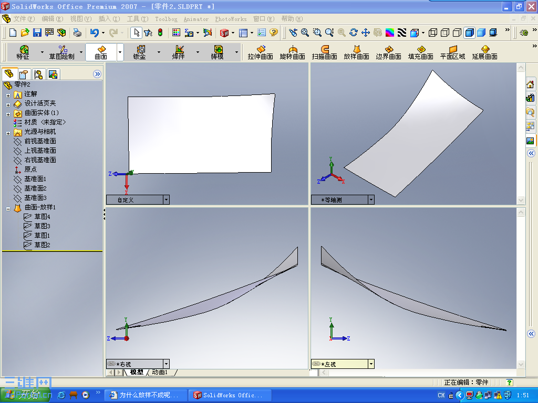Click the color swatch icon in the view toolbar
Viewport: 538px width, 403px height.
click(389, 33)
